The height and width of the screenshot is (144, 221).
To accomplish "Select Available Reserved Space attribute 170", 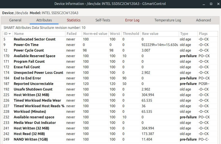I will [110, 56].
